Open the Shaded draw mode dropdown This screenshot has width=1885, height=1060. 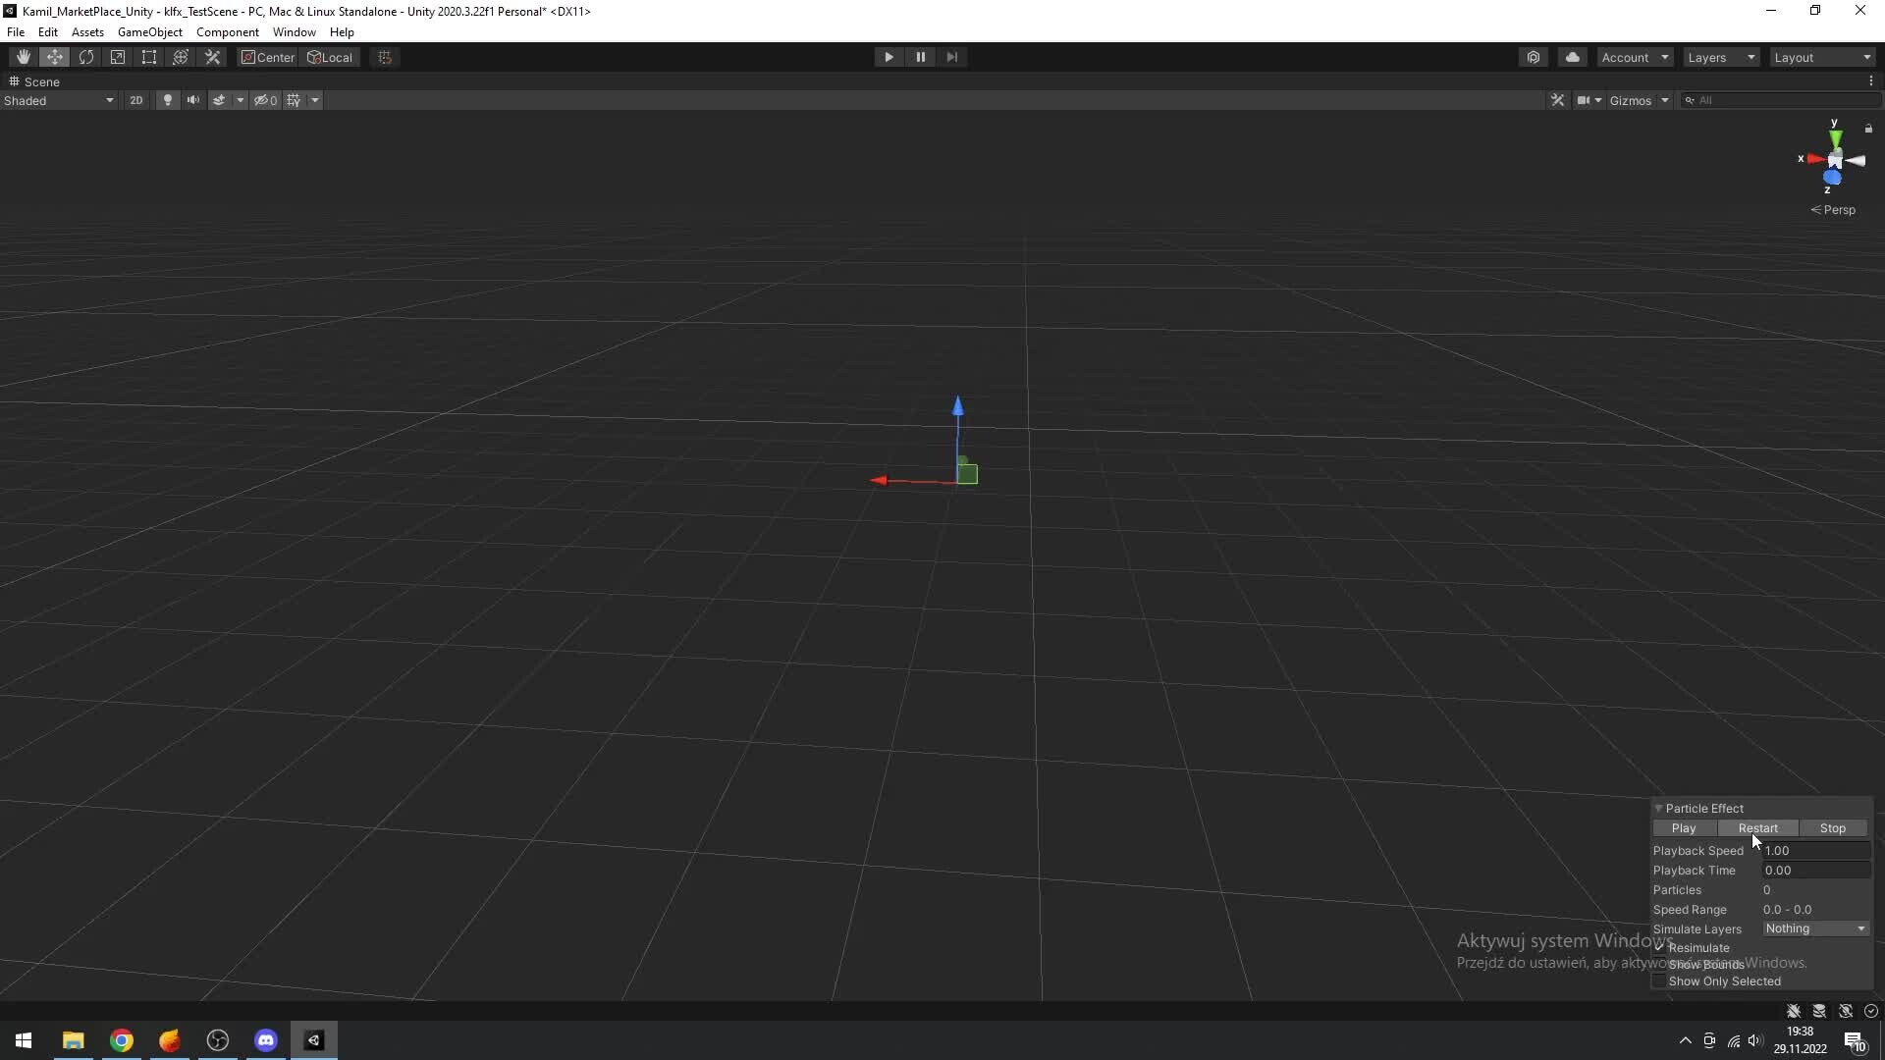pos(59,100)
